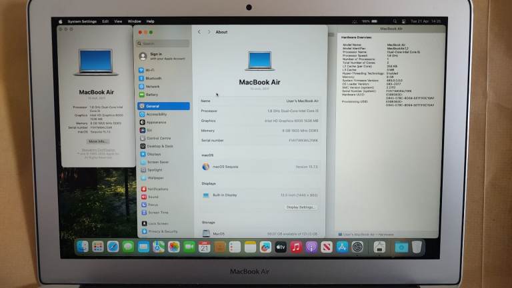Open Calendar showing 21 in Dock
512x288 pixels.
coord(205,247)
